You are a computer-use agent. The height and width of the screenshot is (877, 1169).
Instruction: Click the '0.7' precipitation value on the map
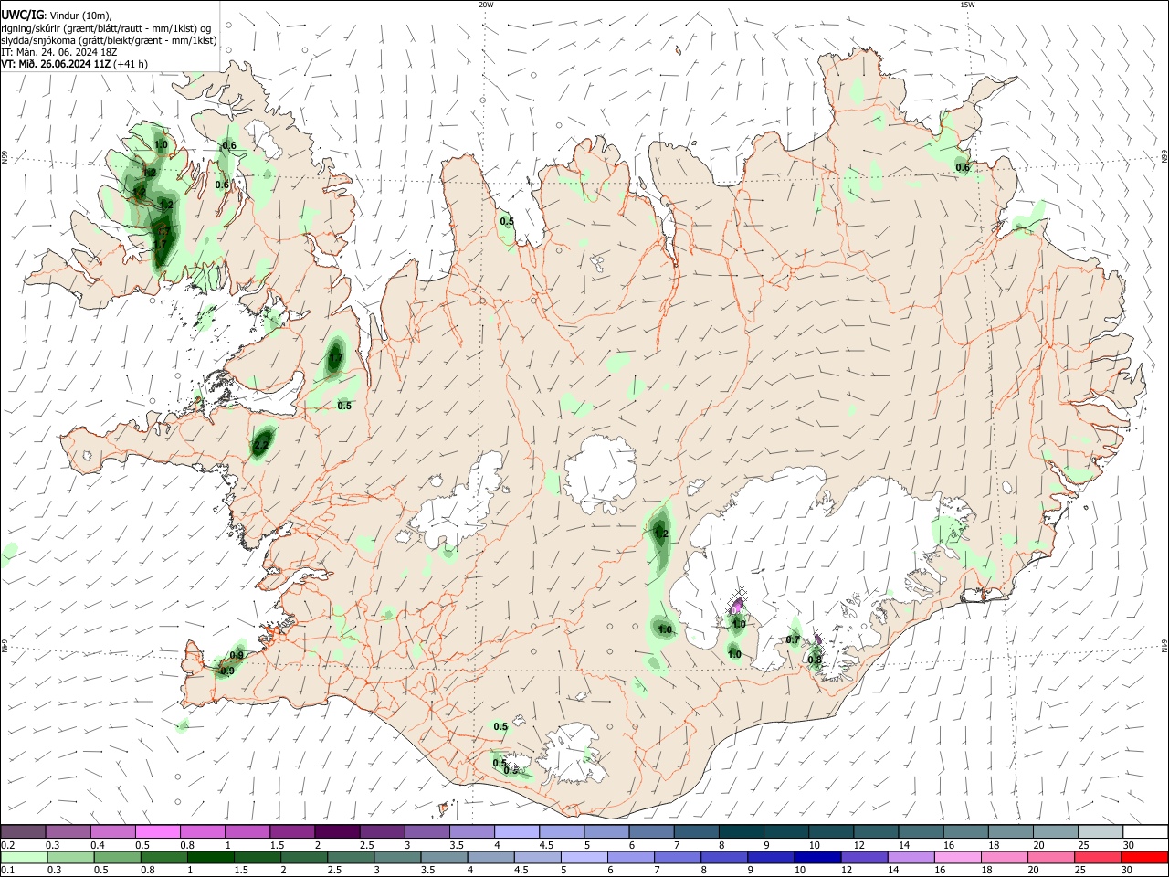pyautogui.click(x=793, y=639)
